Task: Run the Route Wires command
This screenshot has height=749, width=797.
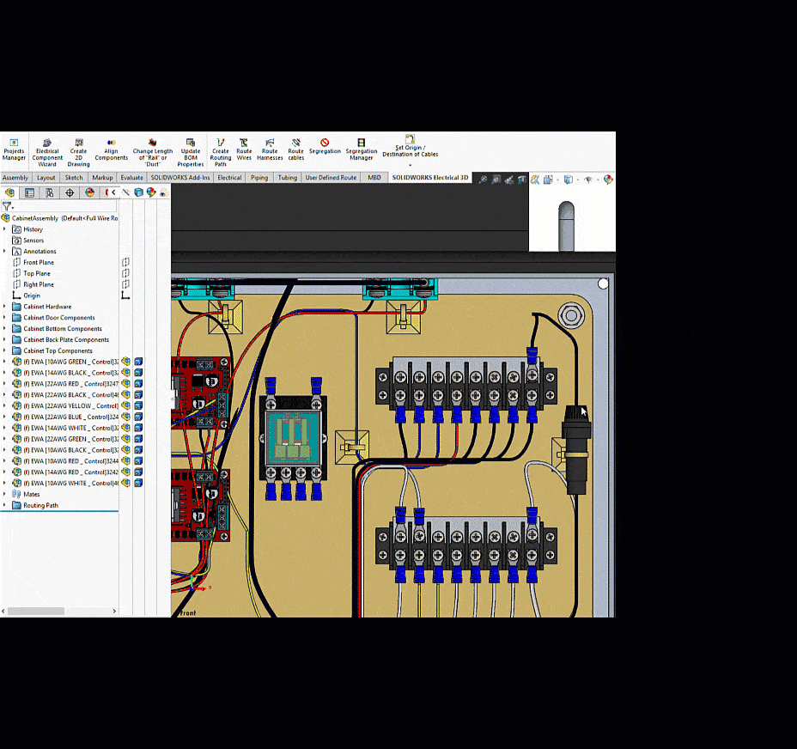Action: tap(244, 149)
